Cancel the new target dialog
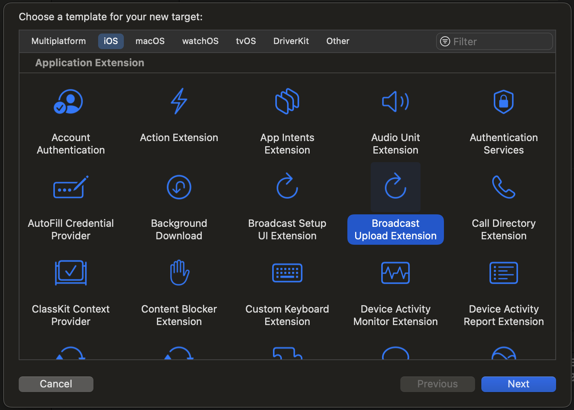The height and width of the screenshot is (410, 574). [x=56, y=384]
